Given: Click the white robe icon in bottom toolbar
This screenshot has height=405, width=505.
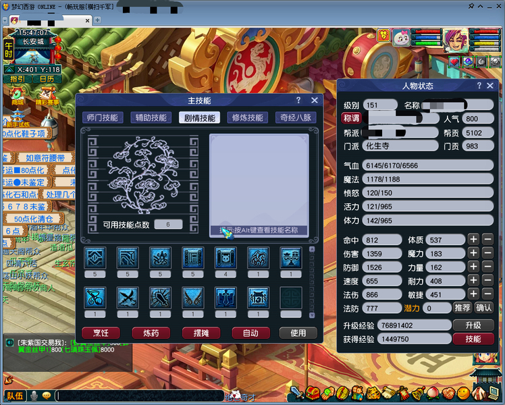Looking at the screenshot, I should point(479,394).
